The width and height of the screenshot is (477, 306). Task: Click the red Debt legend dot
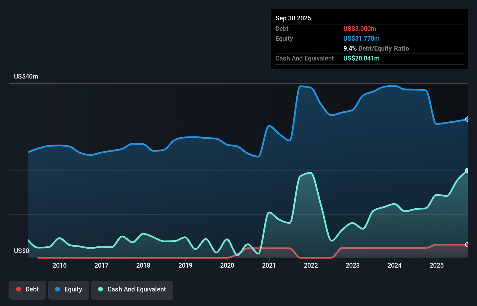point(19,289)
